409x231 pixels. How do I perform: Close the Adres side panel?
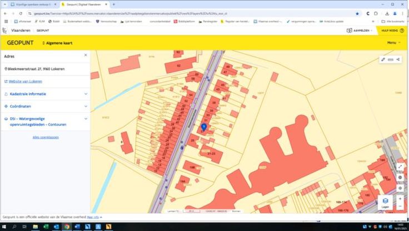(x=86, y=56)
